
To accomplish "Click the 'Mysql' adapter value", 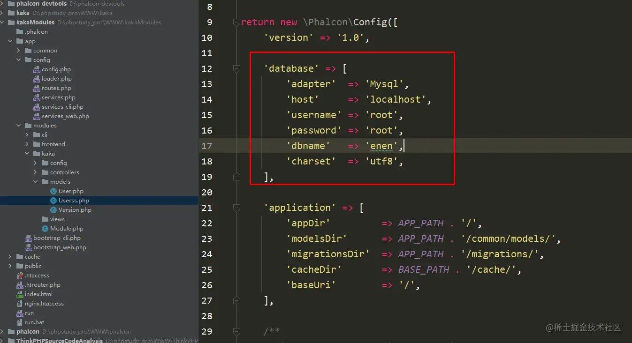I will pyautogui.click(x=384, y=84).
